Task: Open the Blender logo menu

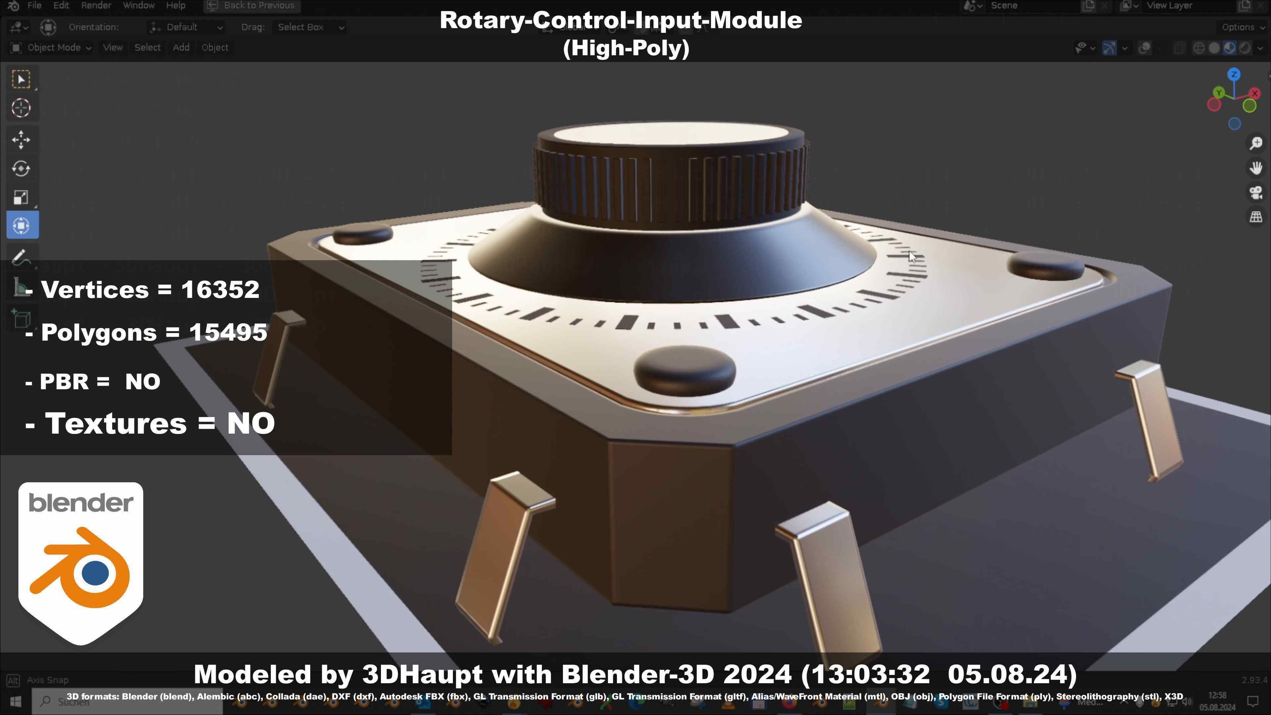Action: pyautogui.click(x=13, y=5)
